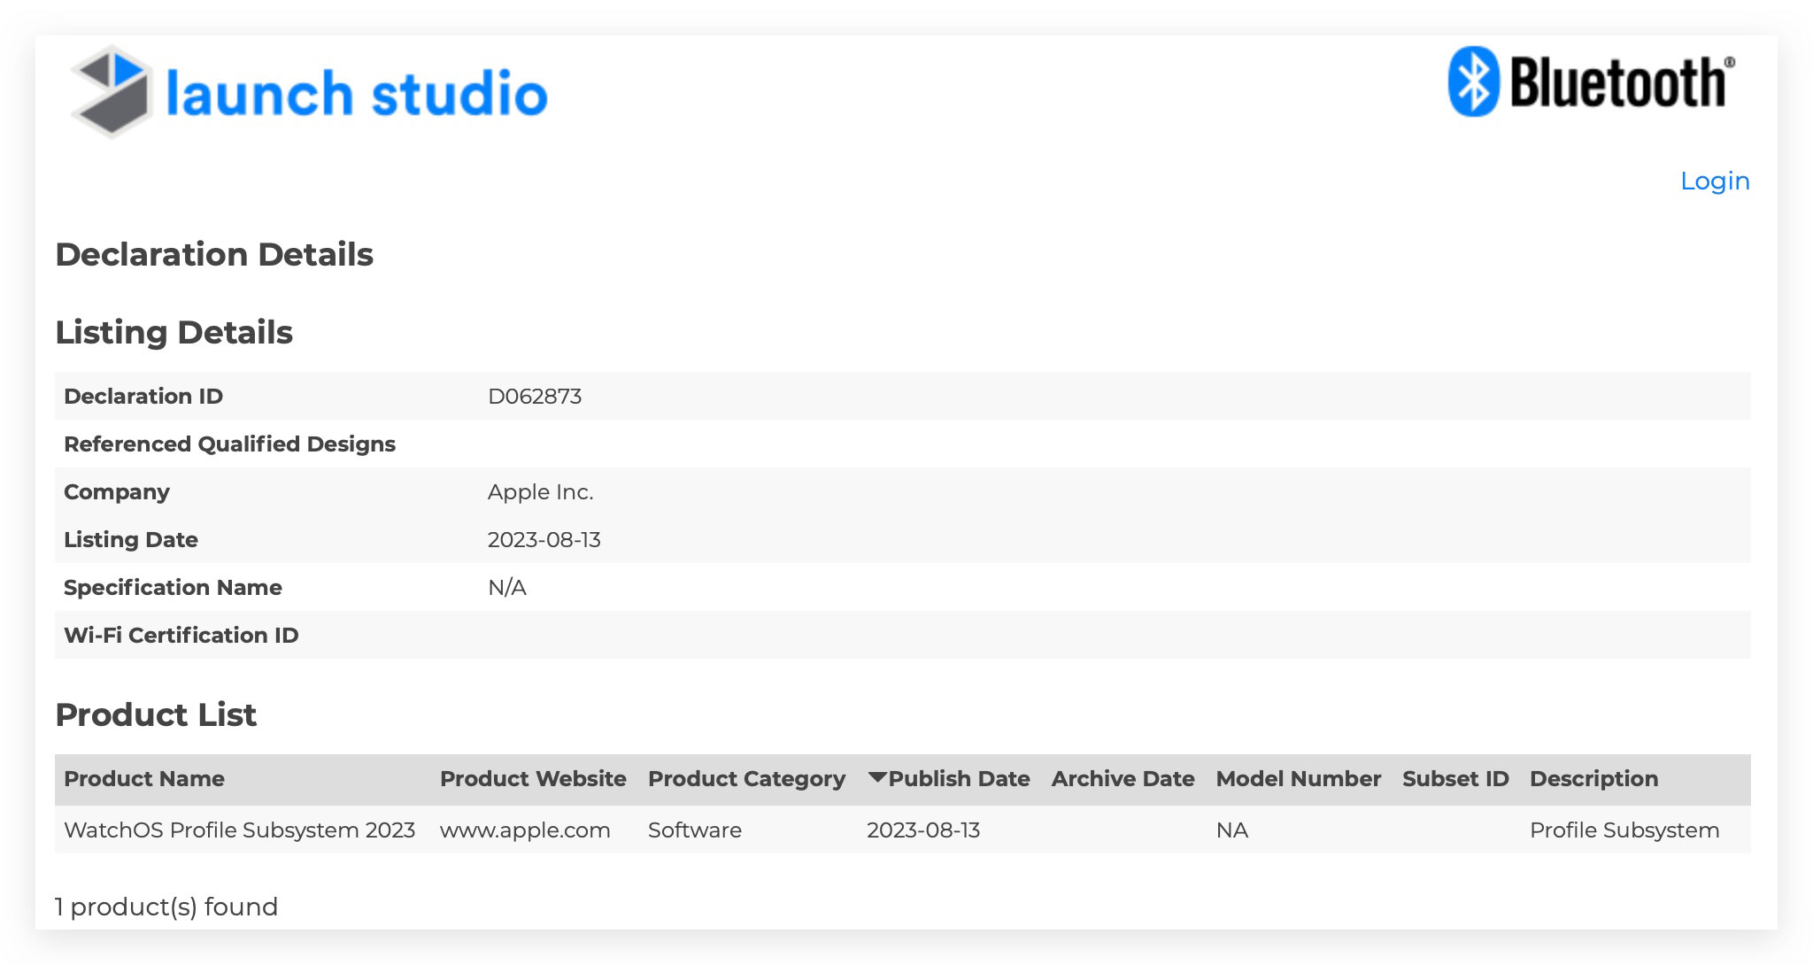Click the Listing Date label
1813x965 pixels.
131,540
